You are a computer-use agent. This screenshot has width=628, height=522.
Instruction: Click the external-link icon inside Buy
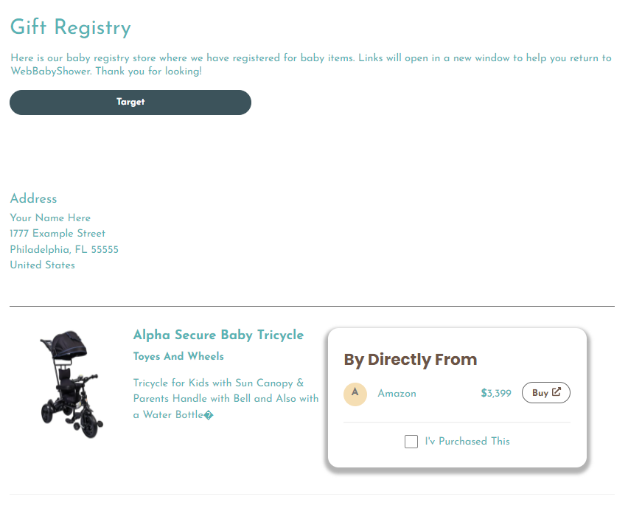coord(557,392)
